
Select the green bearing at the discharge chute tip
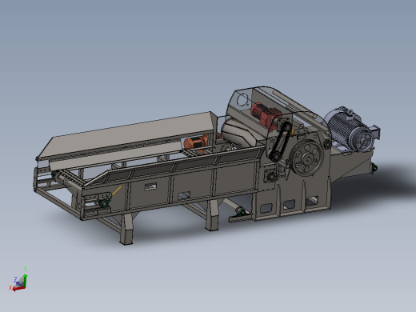point(374,168)
